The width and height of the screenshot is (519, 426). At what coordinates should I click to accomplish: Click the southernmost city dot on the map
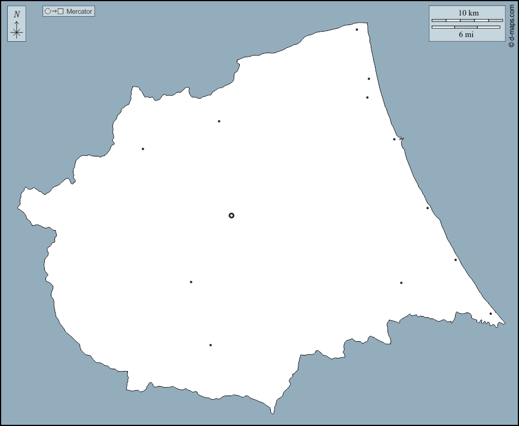[210, 345]
